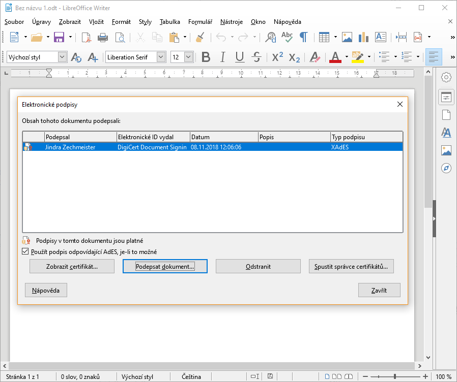Open the Nástroje menu
This screenshot has width=457, height=382.
click(232, 22)
